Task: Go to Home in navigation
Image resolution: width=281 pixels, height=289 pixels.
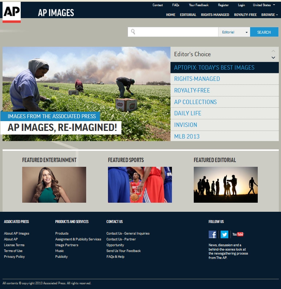Action: 170,15
